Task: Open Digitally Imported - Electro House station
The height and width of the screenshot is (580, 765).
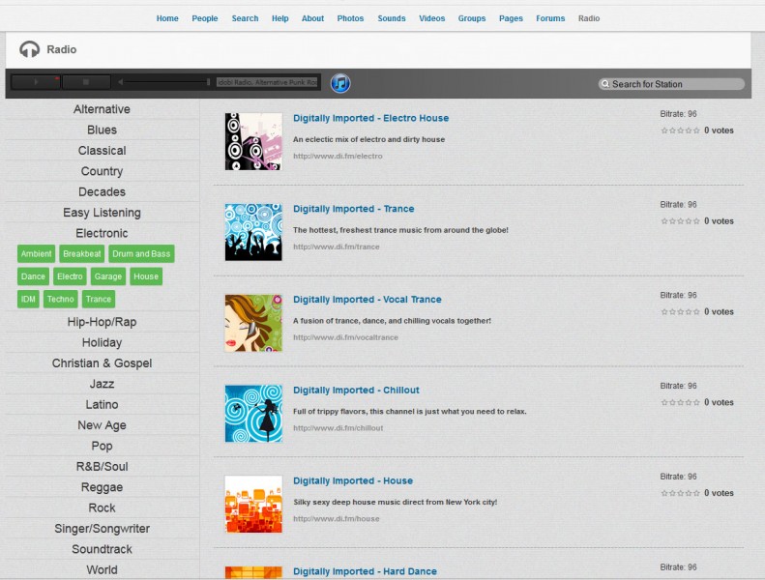Action: click(x=370, y=118)
